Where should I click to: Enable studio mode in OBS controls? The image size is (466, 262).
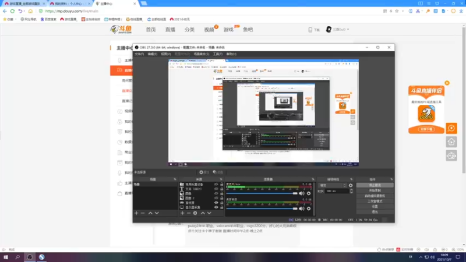coord(375,201)
